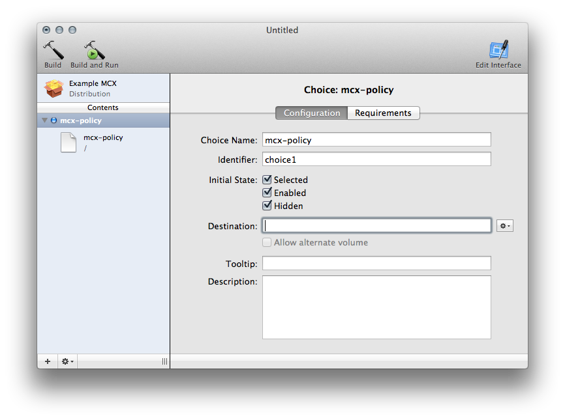
Task: Click the Identifier field containing choice1
Action: click(x=376, y=159)
